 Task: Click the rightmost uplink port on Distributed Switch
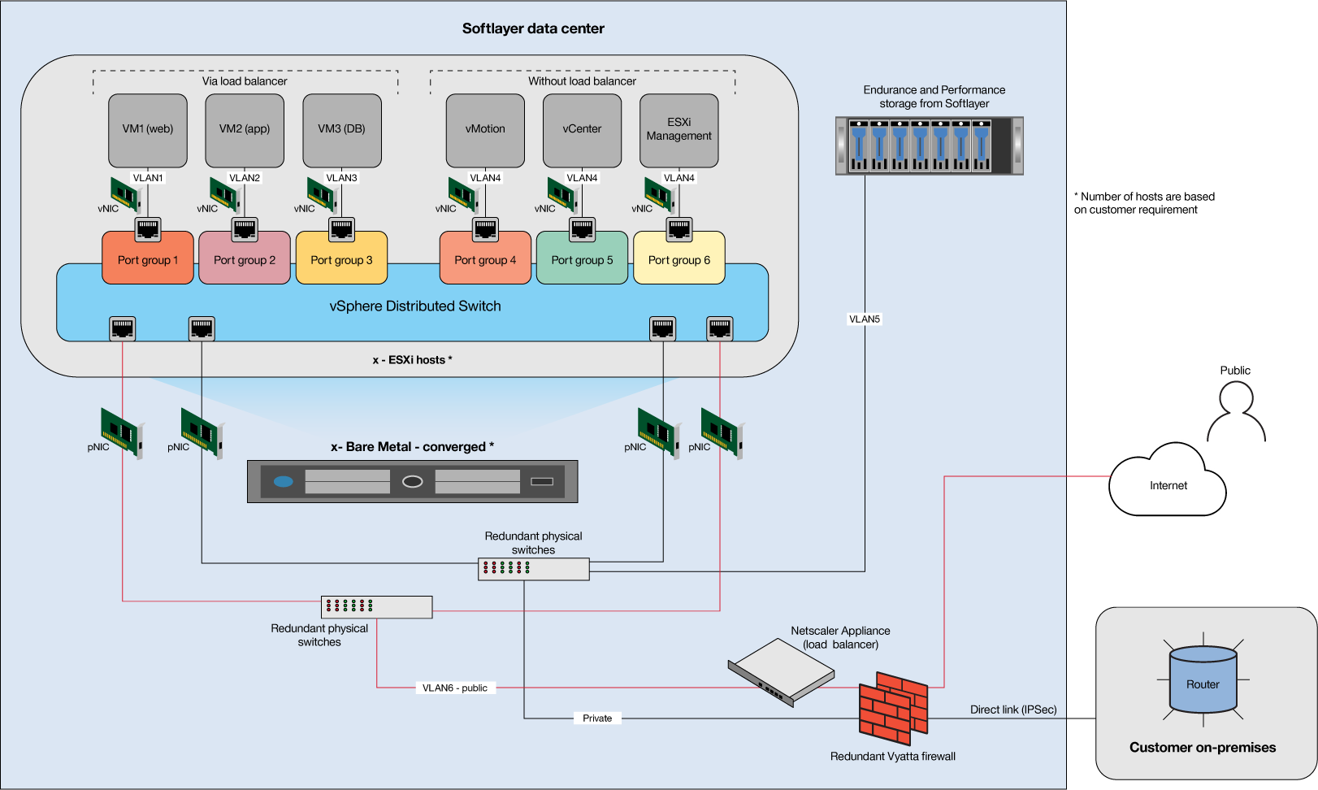pyautogui.click(x=720, y=328)
